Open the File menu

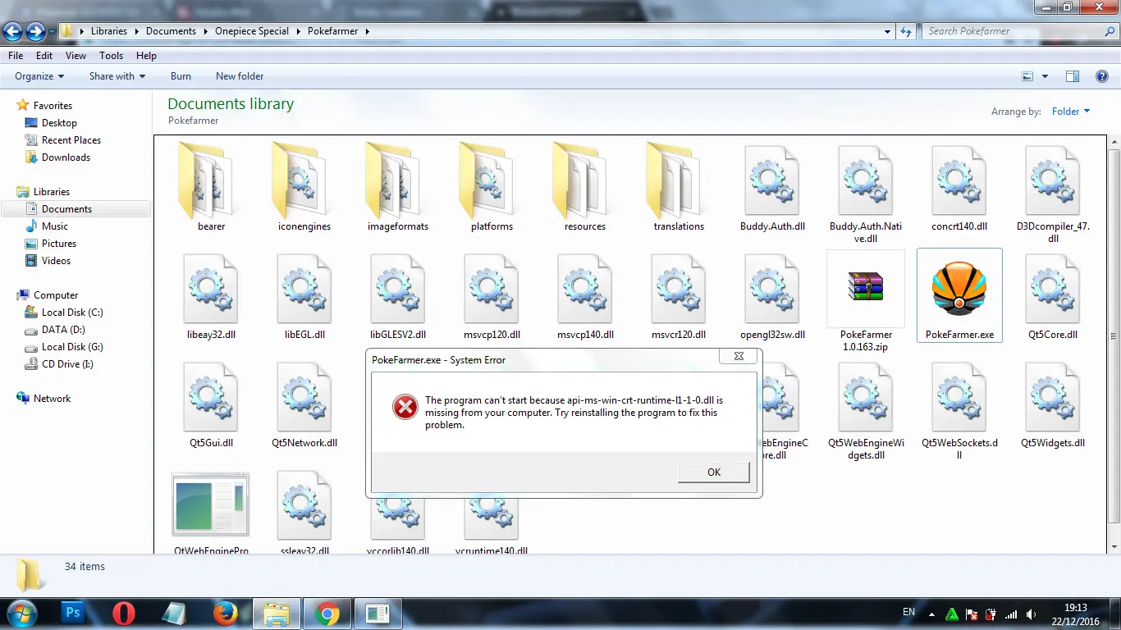[x=16, y=56]
